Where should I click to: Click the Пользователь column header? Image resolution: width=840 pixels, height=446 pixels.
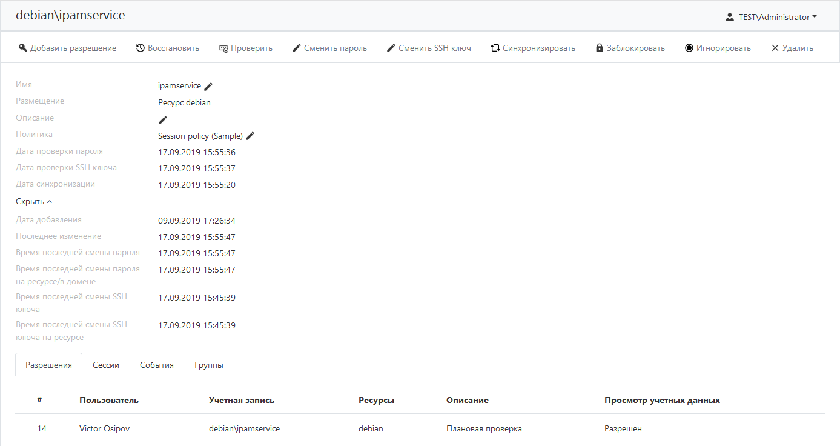click(109, 400)
